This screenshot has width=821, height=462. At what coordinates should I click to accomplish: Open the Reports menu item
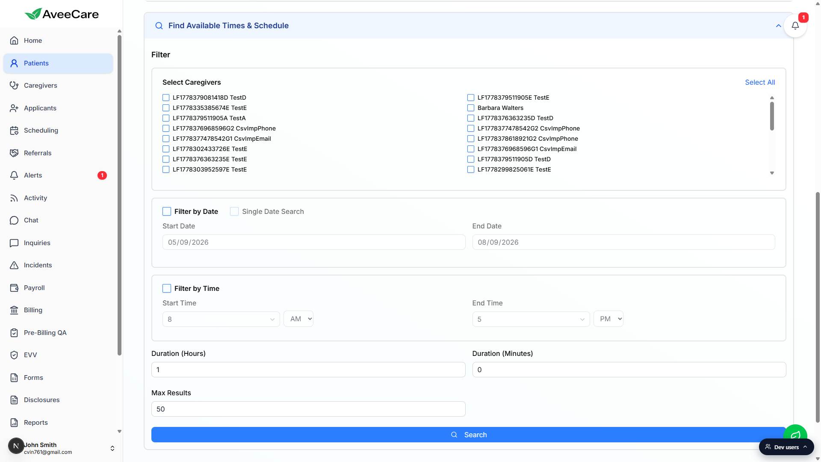(x=58, y=423)
